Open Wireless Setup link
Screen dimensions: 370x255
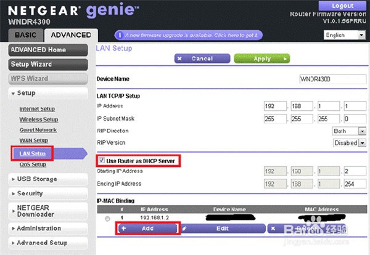[39, 119]
